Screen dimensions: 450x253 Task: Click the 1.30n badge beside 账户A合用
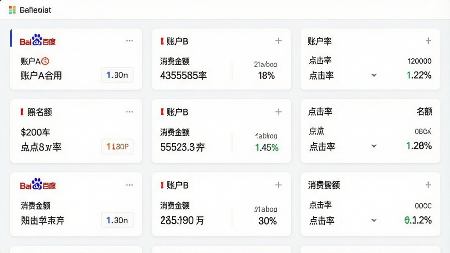117,75
